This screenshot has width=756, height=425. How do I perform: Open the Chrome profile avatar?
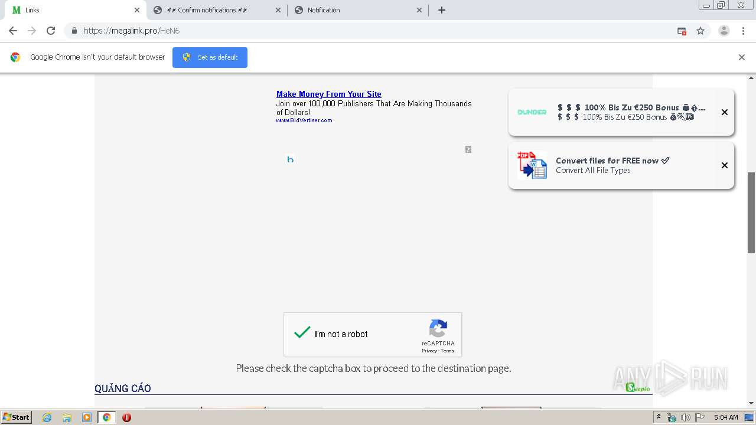tap(724, 31)
